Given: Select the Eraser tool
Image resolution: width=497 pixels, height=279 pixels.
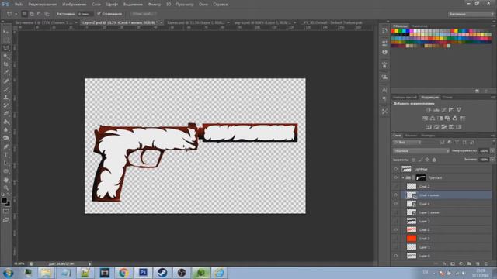Looking at the screenshot, I should point(6,114).
